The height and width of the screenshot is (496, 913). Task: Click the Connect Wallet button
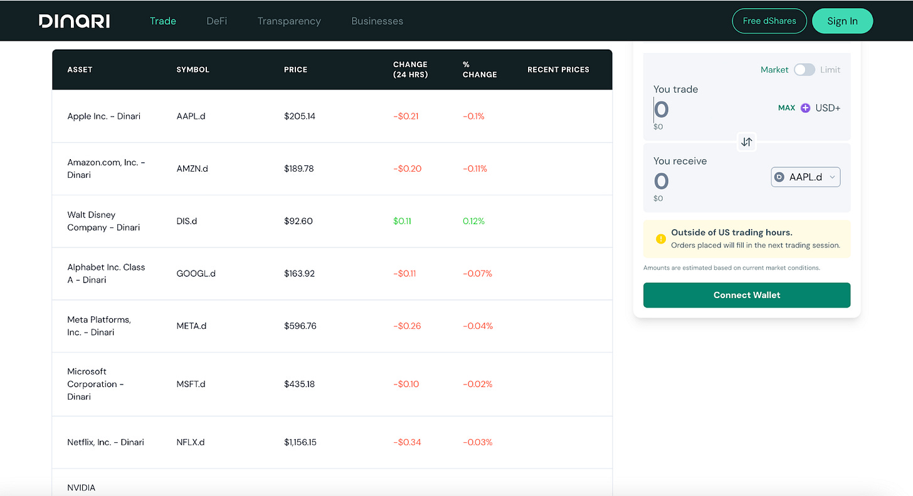coord(747,295)
